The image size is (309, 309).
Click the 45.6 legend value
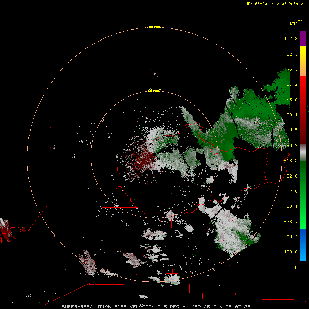(292, 100)
